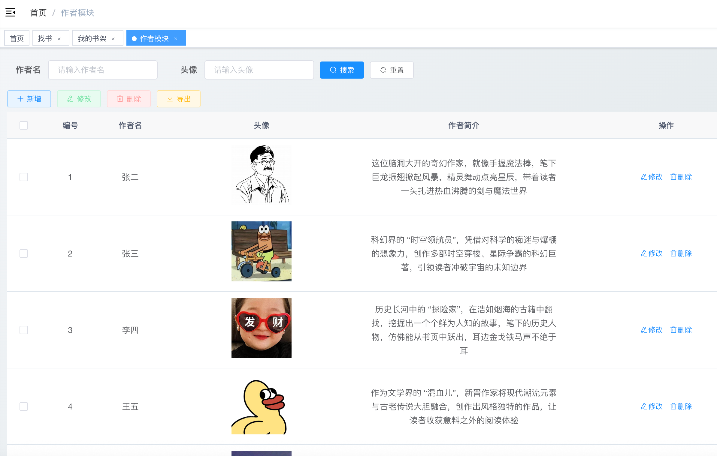The image size is (717, 456).
Task: Click 删除 link in 王五 row
Action: tap(681, 406)
